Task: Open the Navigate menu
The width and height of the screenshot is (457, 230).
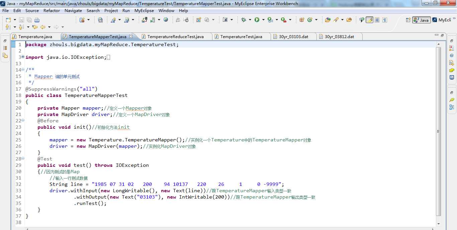Action: [x=73, y=10]
